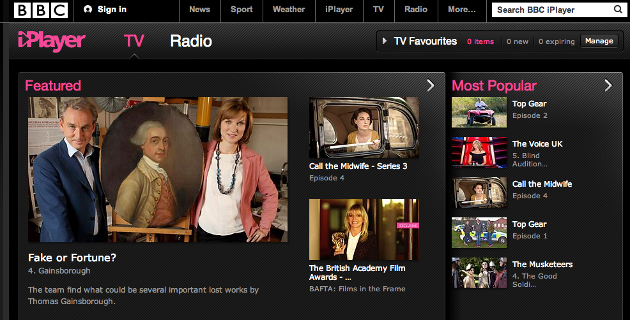Click Episode 4 in Most Popular list
The image size is (630, 320).
tap(530, 196)
